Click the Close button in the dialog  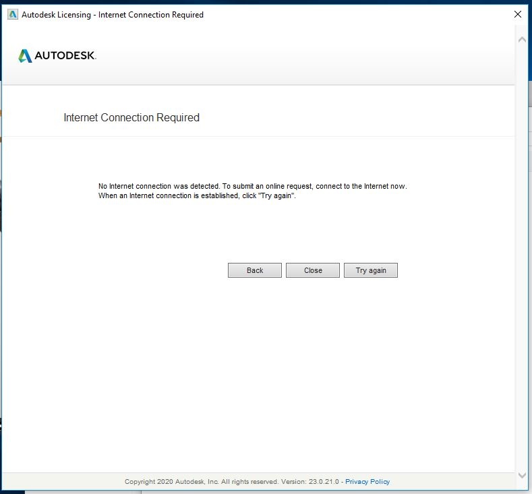tap(312, 270)
